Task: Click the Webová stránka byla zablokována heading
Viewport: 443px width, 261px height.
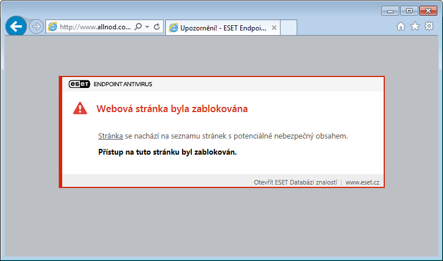Action: pos(172,109)
